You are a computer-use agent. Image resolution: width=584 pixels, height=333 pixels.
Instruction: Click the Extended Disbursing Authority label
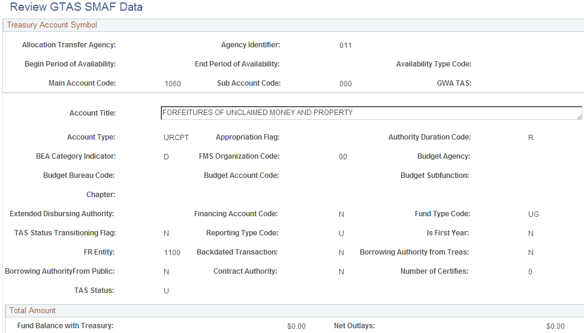pyautogui.click(x=62, y=214)
